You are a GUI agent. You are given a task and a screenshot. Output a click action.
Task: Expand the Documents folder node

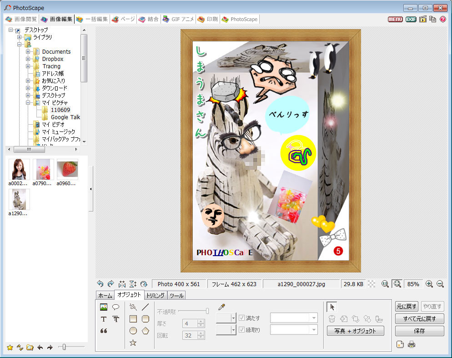coord(28,52)
